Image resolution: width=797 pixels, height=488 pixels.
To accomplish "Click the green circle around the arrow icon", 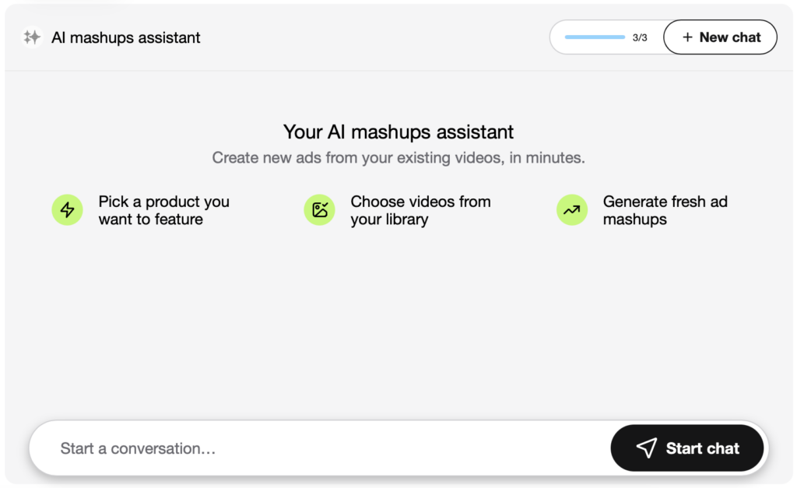I will 572,209.
